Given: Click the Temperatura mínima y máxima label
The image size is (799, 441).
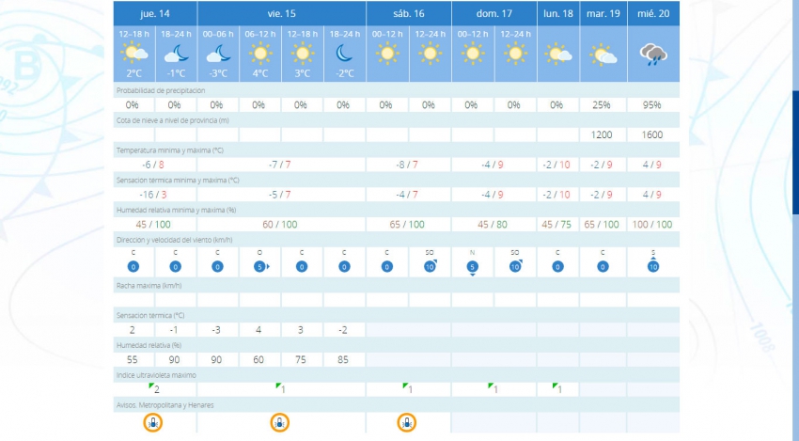Looking at the screenshot, I should pos(170,150).
